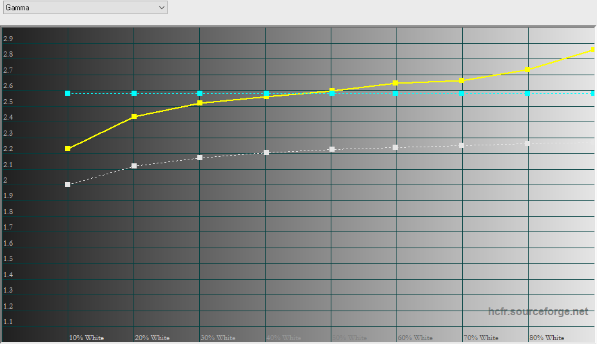Pick the white dashed-curve point at 40% White

[x=266, y=152]
